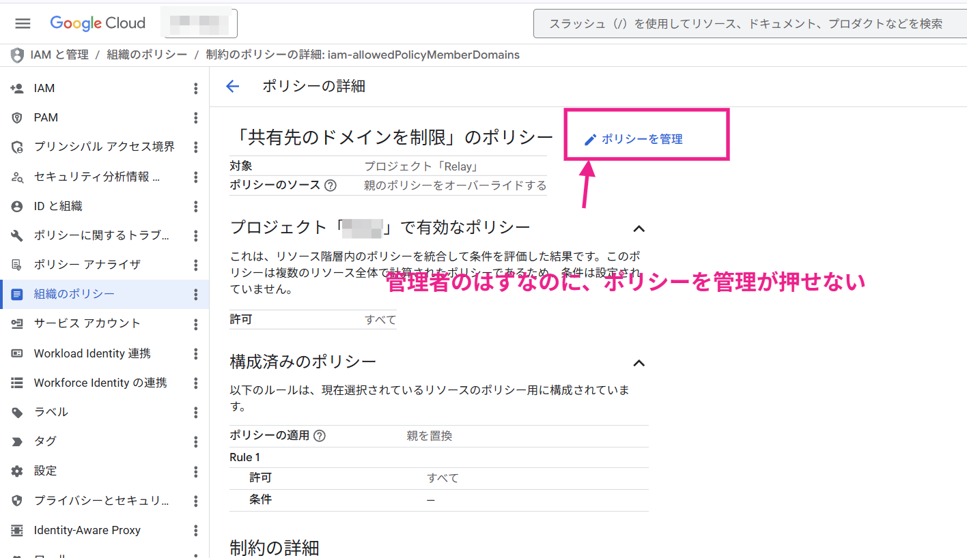Click the 'ID と組織' person icon

[x=18, y=206]
